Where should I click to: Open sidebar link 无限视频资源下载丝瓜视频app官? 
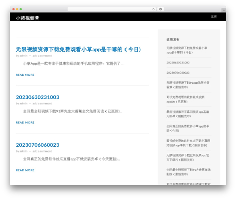tap(188, 158)
